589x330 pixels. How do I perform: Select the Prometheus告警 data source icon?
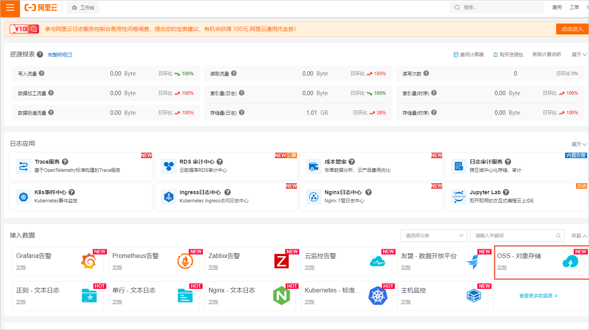click(185, 261)
